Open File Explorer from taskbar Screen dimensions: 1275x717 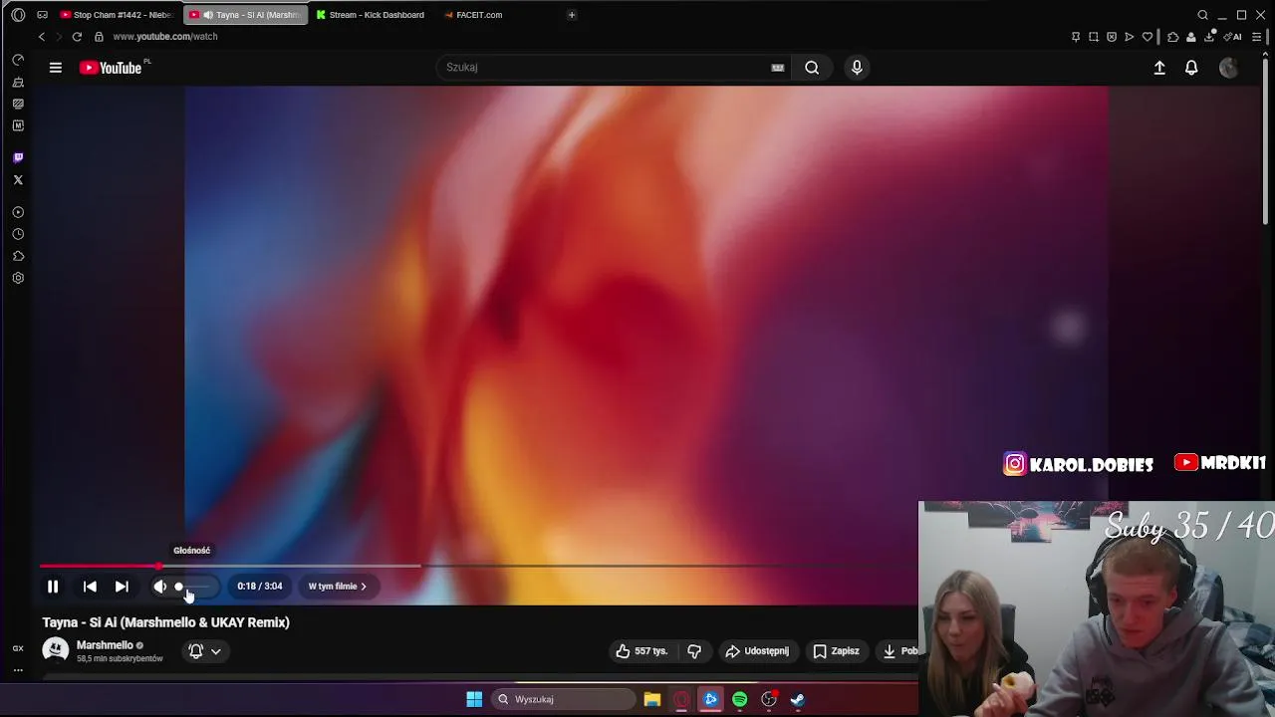(x=652, y=699)
